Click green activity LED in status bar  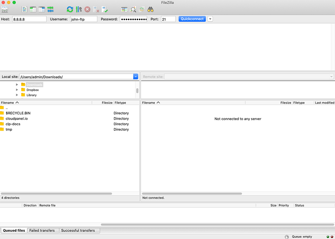[x=328, y=237]
